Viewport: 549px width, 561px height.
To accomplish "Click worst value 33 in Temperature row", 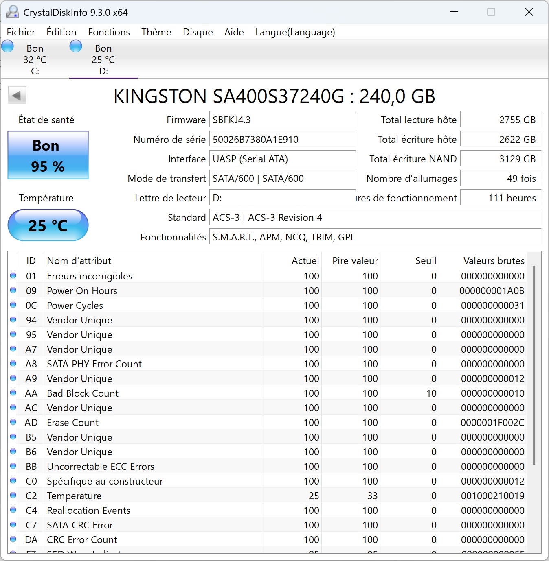I will point(372,496).
